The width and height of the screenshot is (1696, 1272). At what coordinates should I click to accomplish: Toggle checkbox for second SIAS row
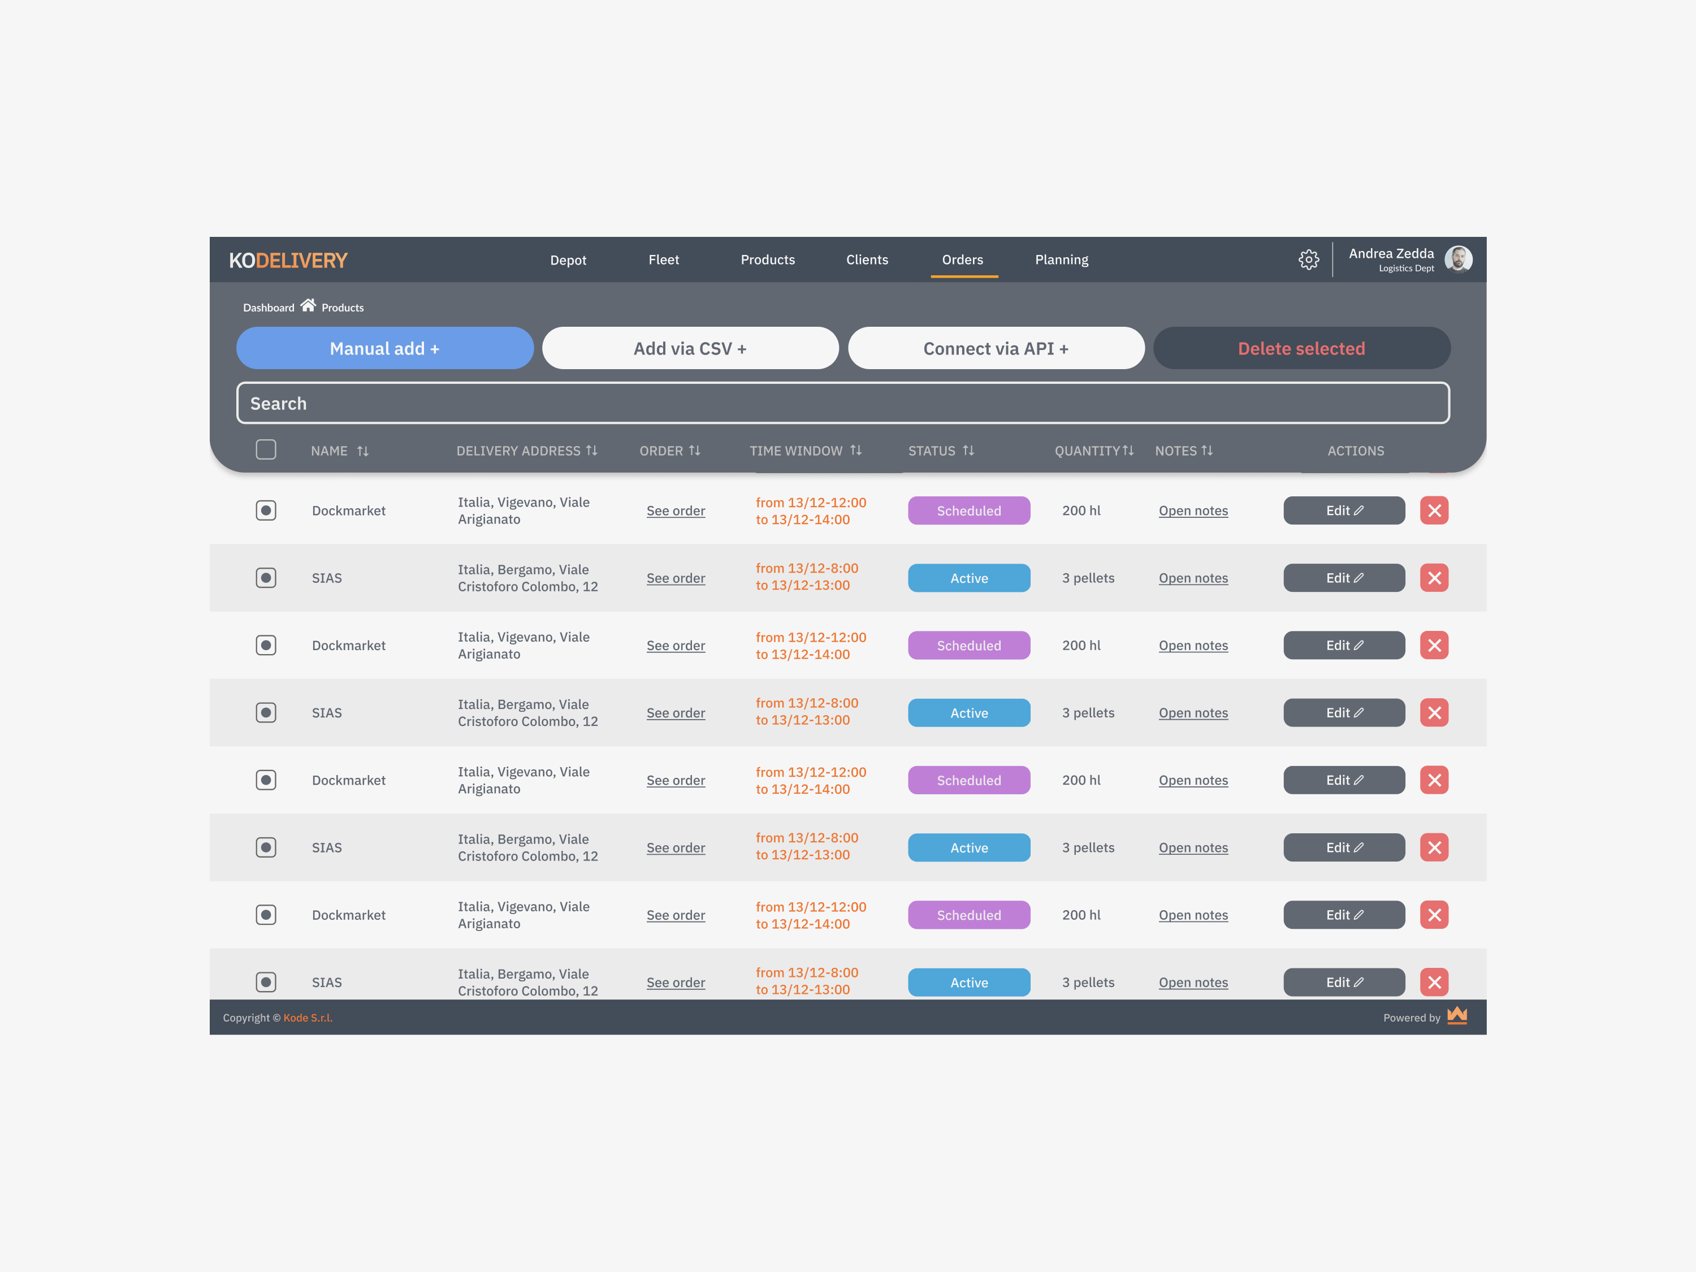(266, 713)
